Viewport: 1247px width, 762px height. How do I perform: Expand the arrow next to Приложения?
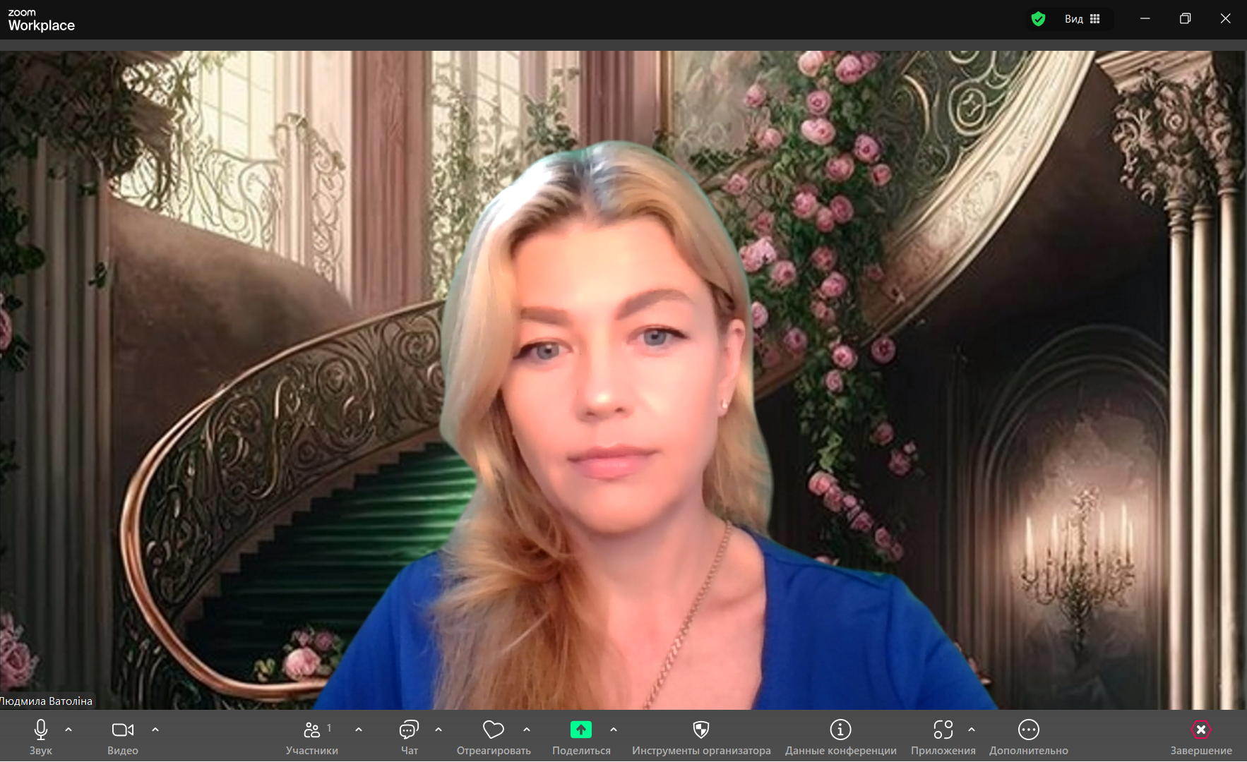[972, 730]
